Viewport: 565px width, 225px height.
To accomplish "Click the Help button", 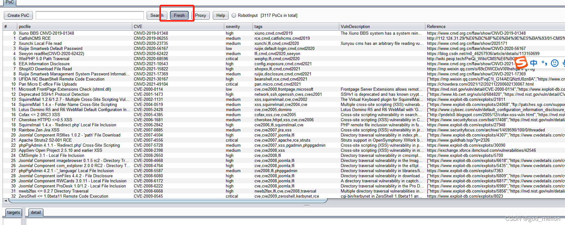I will point(221,15).
